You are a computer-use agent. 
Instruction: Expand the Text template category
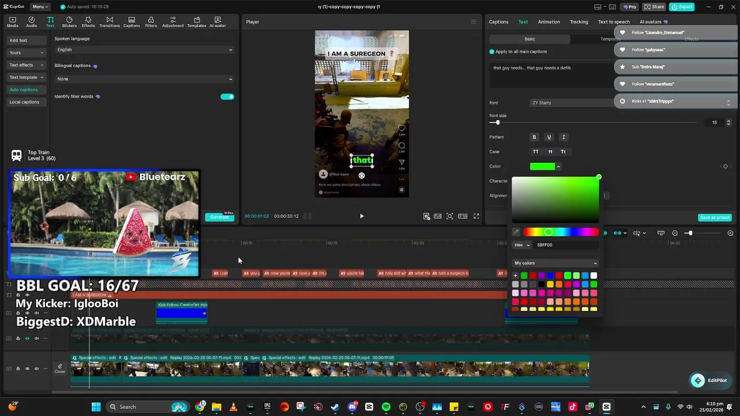coord(27,77)
